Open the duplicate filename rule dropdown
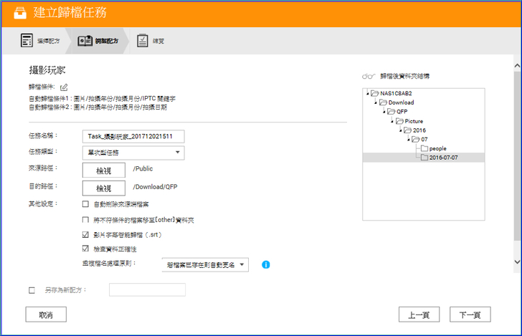Viewport: 522px width, 336px height. (x=205, y=265)
